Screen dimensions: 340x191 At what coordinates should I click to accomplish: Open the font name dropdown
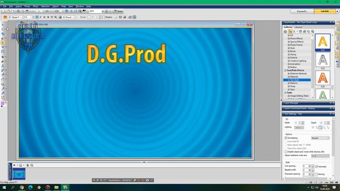pos(21,17)
